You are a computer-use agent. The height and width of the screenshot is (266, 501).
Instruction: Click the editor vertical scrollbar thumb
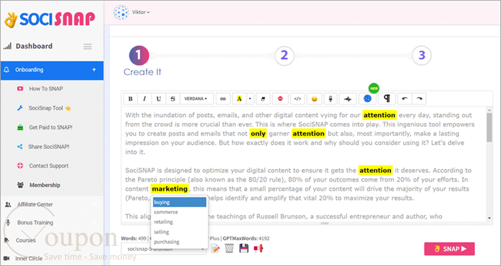click(489, 128)
